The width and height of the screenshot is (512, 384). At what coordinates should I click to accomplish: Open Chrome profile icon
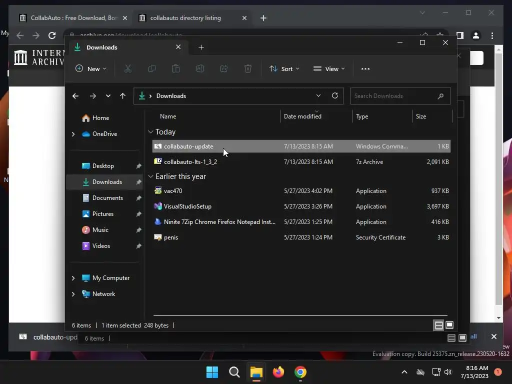coord(476,35)
